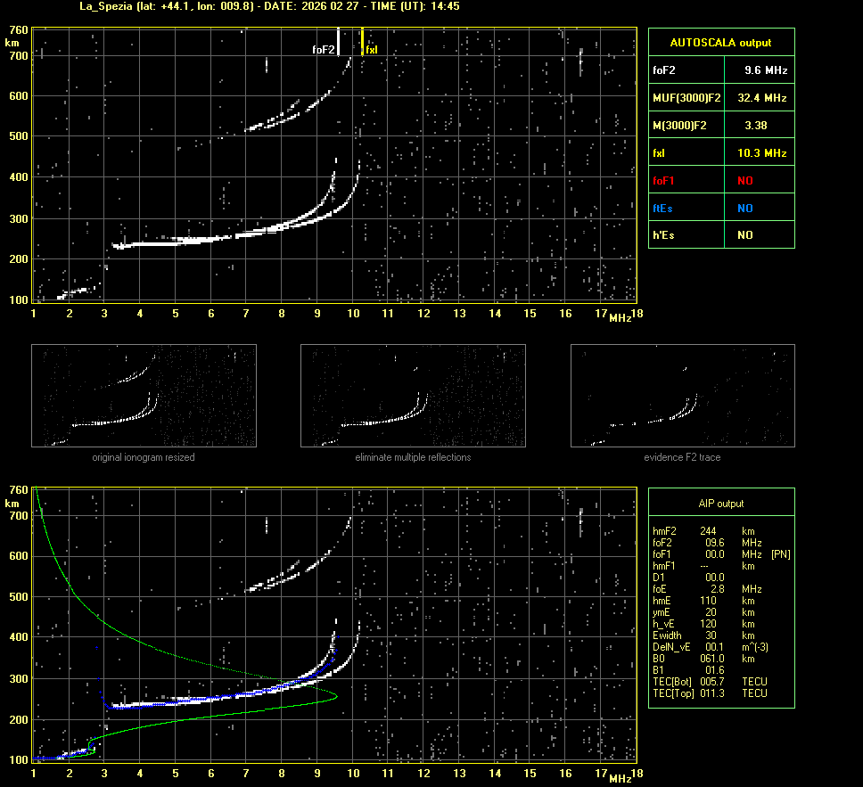
Task: Select the AUTOSCALA output header
Action: [720, 42]
